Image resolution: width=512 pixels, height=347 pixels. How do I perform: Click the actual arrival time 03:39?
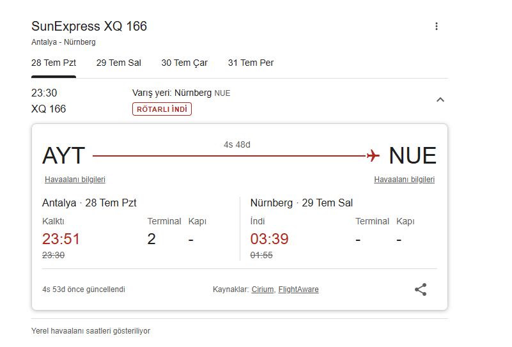269,239
